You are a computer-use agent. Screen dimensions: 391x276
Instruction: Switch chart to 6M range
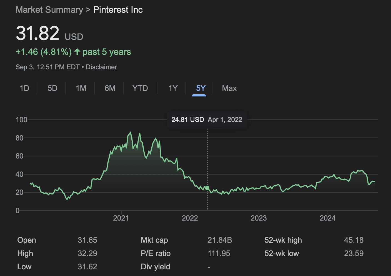(x=110, y=88)
